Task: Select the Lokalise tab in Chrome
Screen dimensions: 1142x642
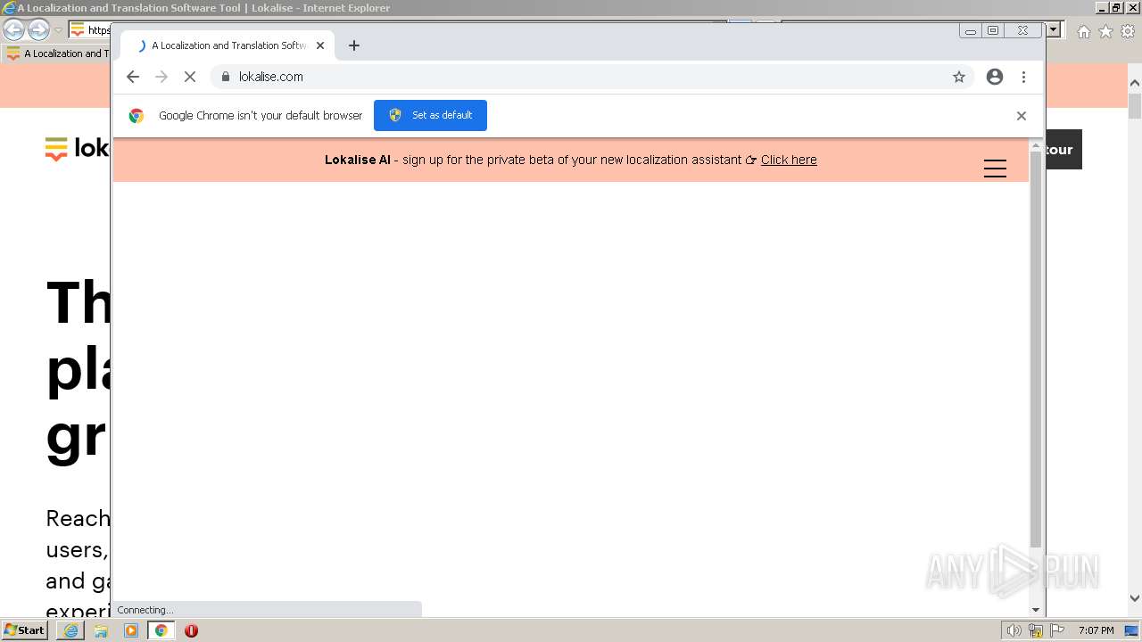Action: (228, 45)
